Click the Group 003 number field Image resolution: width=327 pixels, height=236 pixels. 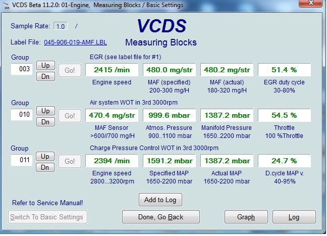tap(22, 69)
